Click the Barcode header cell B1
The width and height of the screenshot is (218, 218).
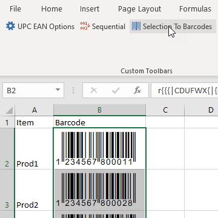tap(99, 122)
